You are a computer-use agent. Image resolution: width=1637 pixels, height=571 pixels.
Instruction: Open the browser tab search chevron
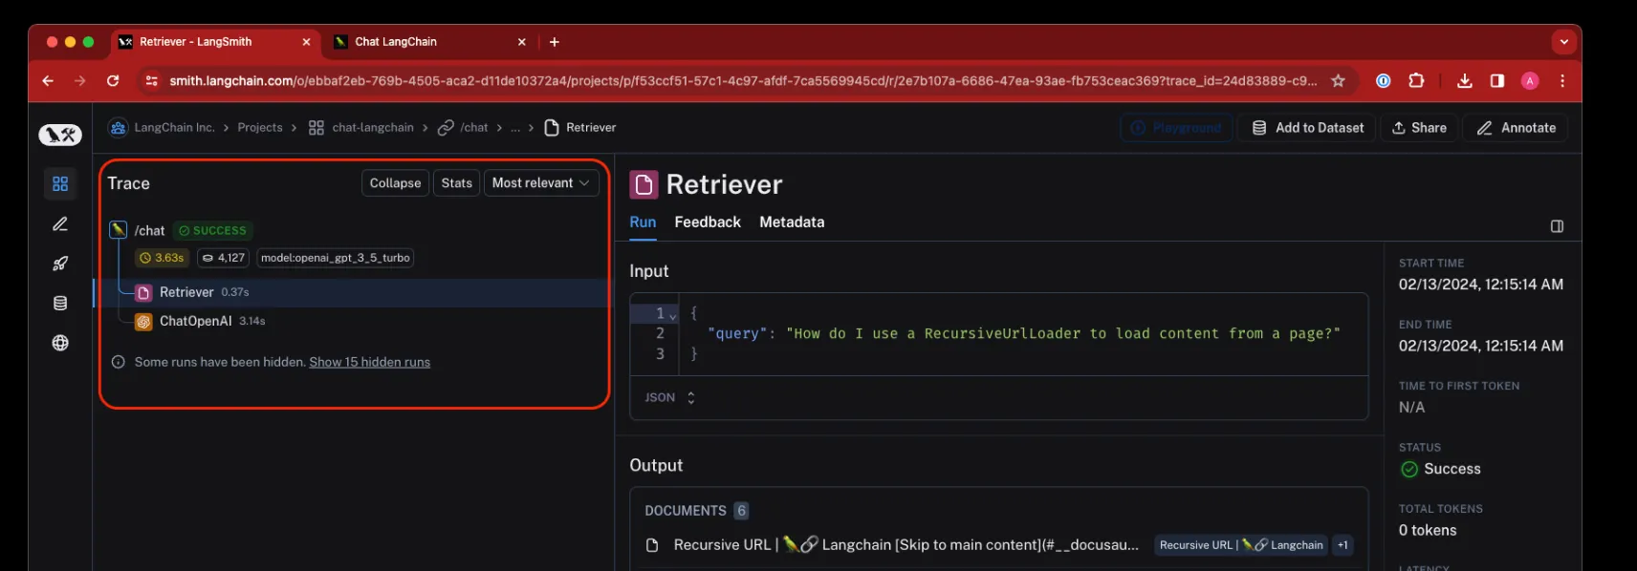(x=1564, y=42)
